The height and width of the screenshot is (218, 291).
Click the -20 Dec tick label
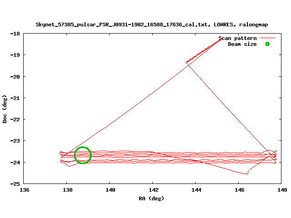coord(15,77)
